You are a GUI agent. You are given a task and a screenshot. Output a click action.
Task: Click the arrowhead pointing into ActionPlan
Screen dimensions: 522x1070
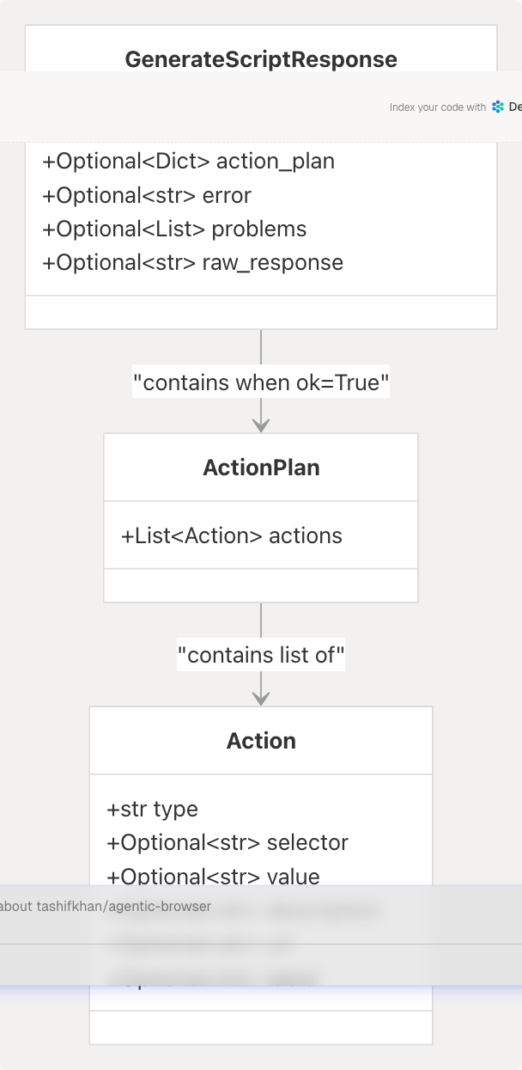(x=261, y=425)
